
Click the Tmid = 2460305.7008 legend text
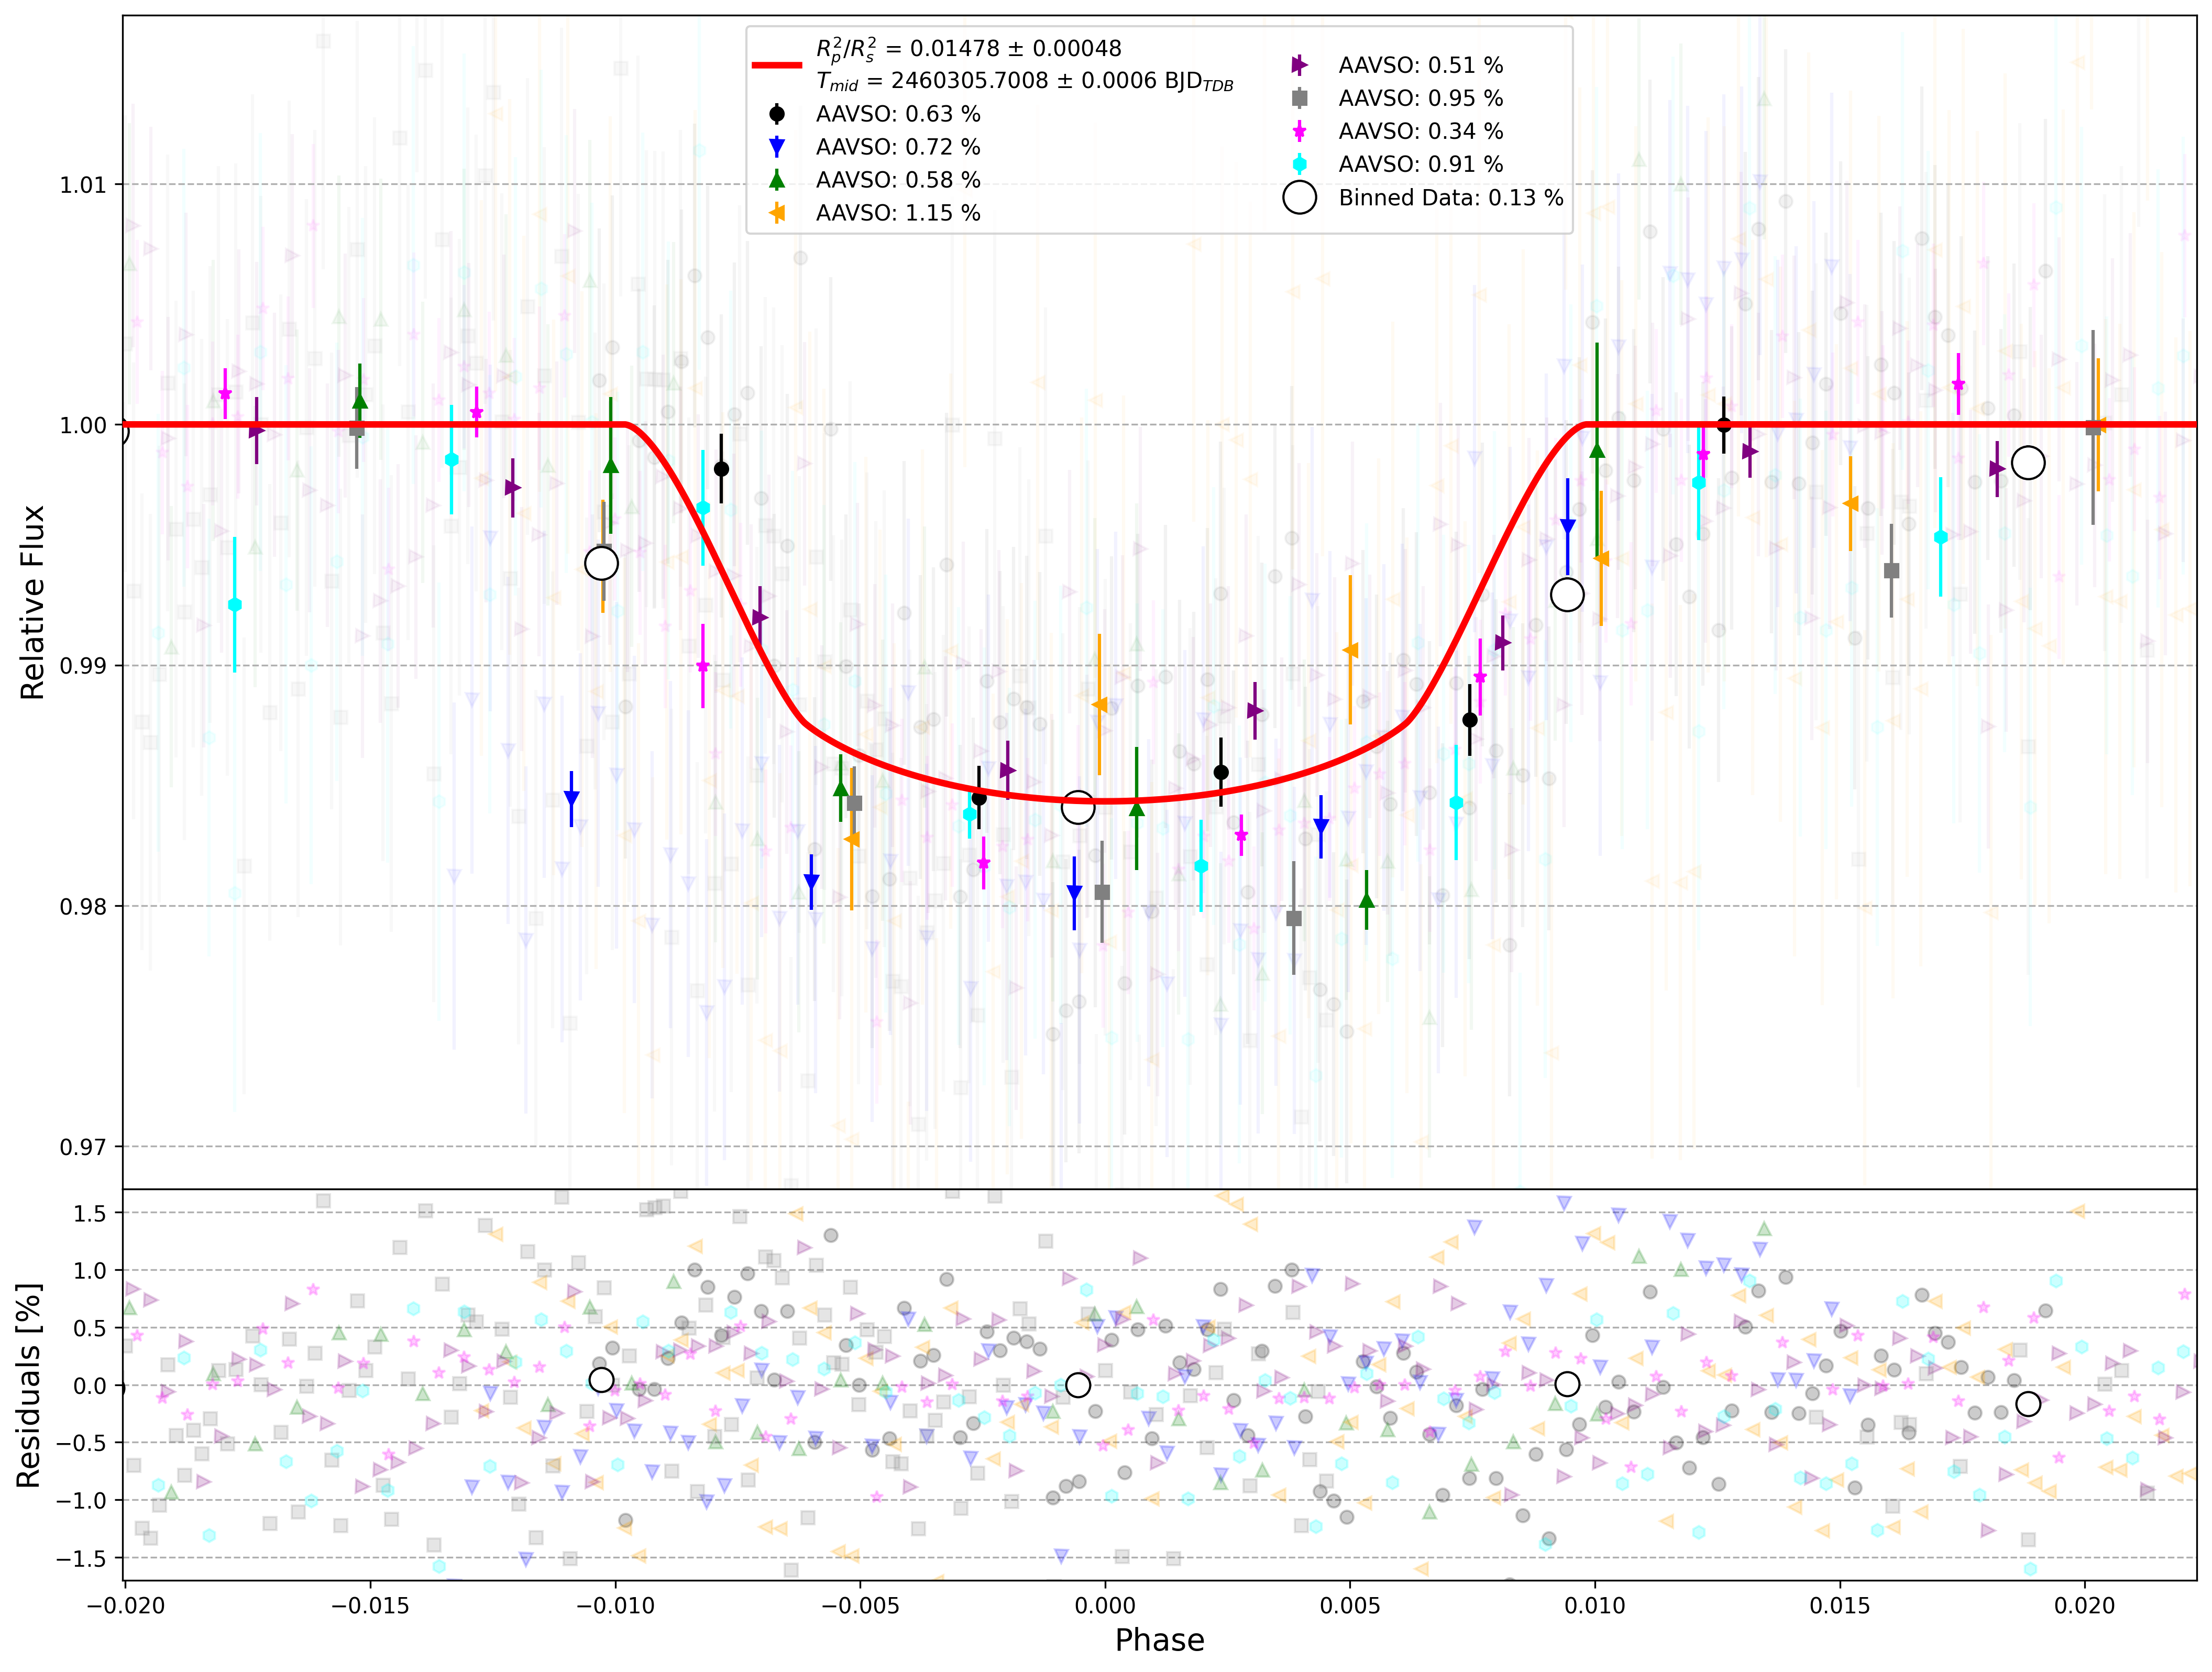pos(1025,81)
